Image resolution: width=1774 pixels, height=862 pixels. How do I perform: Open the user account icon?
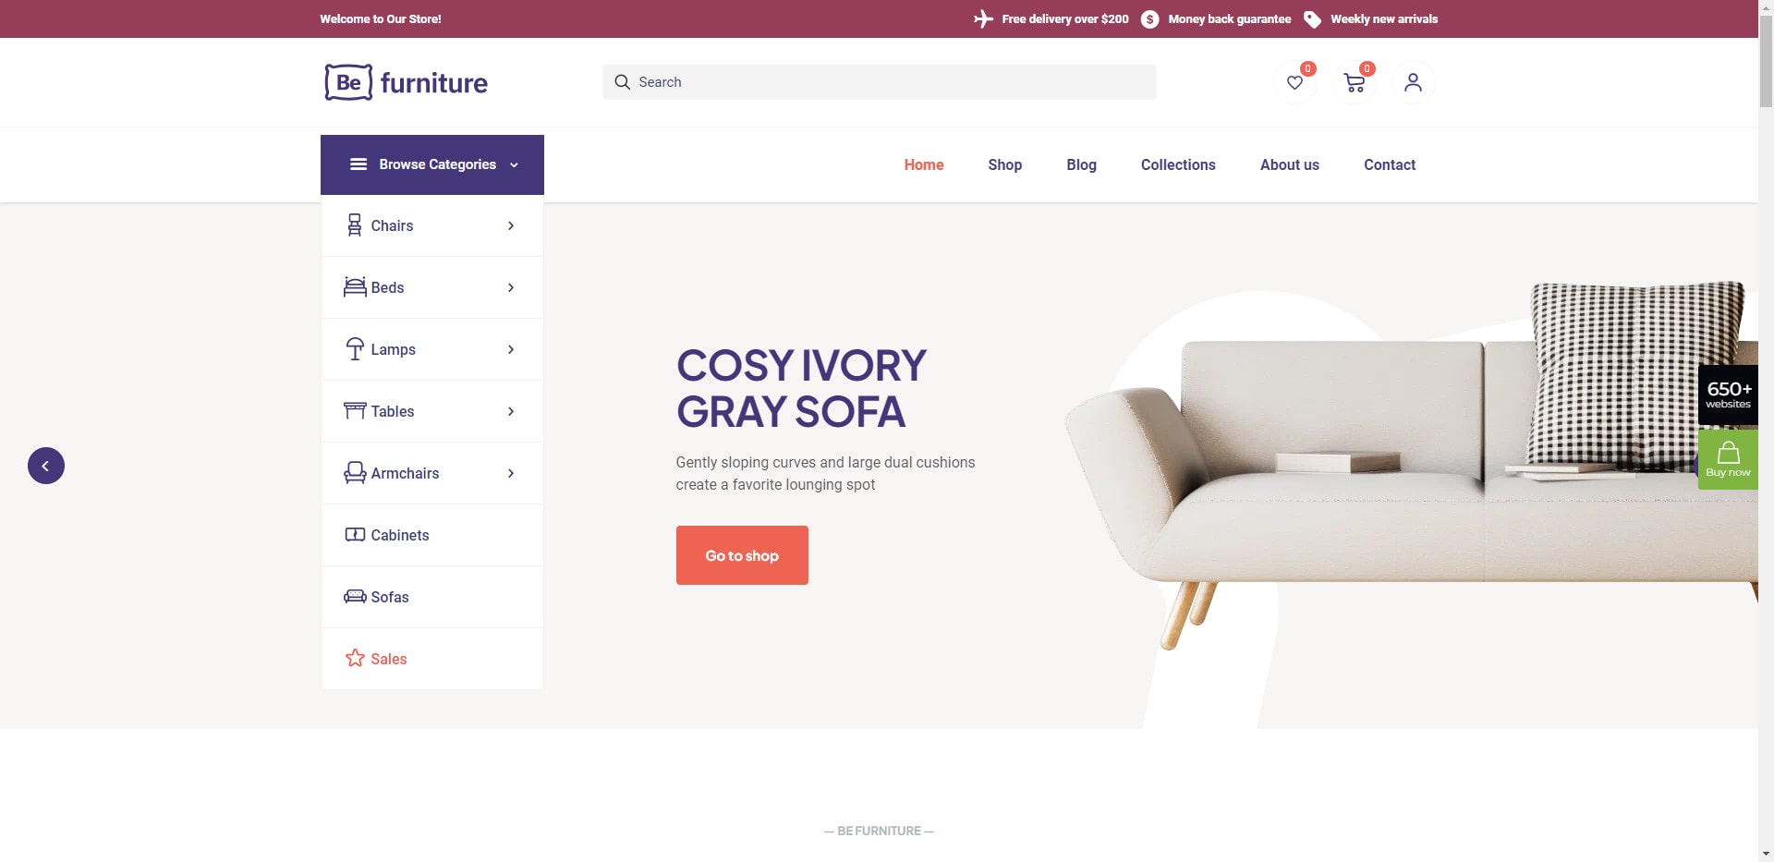(1413, 83)
